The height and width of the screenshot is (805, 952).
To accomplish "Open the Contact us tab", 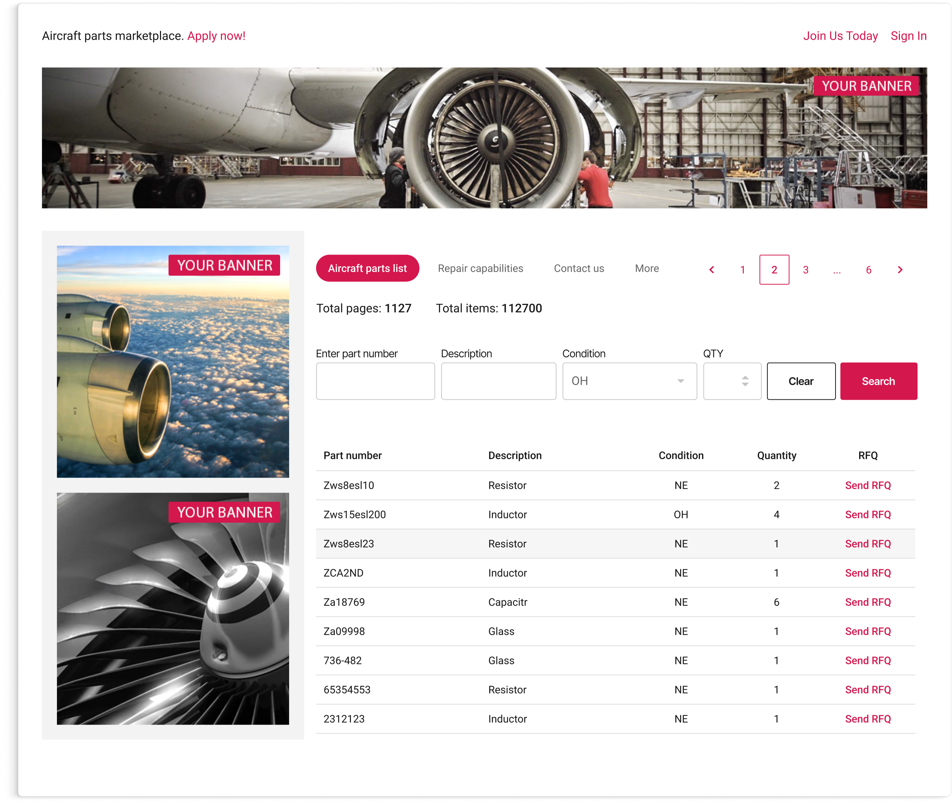I will click(579, 268).
